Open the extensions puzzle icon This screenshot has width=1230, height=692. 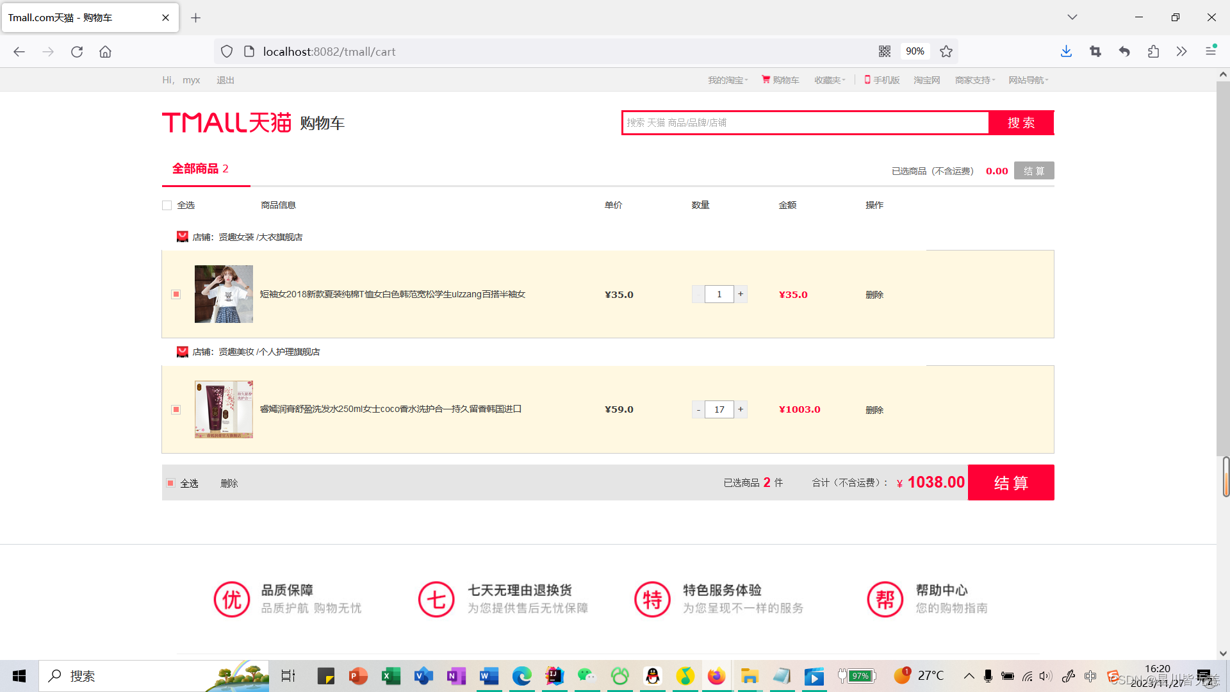[x=1153, y=51]
